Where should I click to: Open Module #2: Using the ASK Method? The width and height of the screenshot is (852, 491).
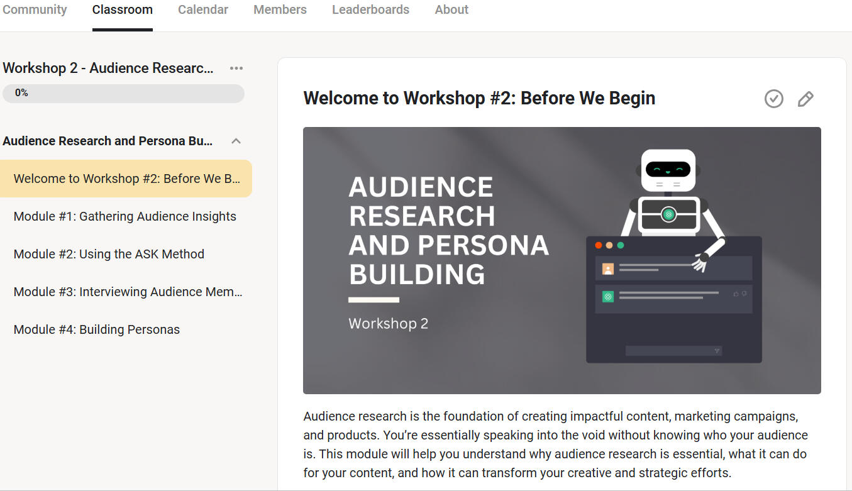point(109,254)
